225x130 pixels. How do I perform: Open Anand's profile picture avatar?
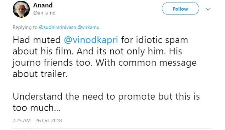21,9
